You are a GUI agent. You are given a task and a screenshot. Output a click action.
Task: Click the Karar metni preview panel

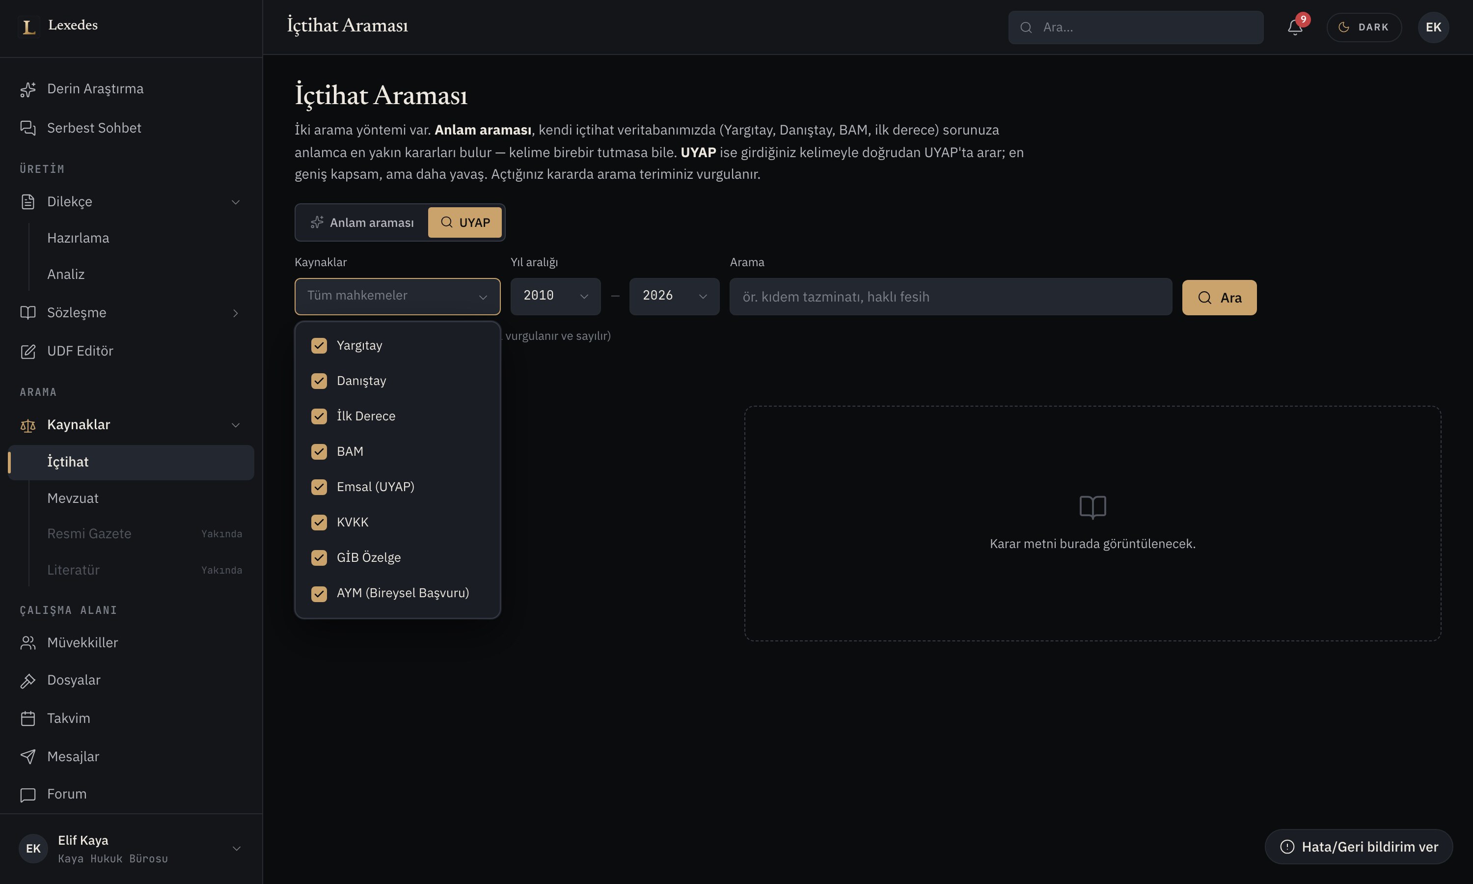pyautogui.click(x=1092, y=524)
